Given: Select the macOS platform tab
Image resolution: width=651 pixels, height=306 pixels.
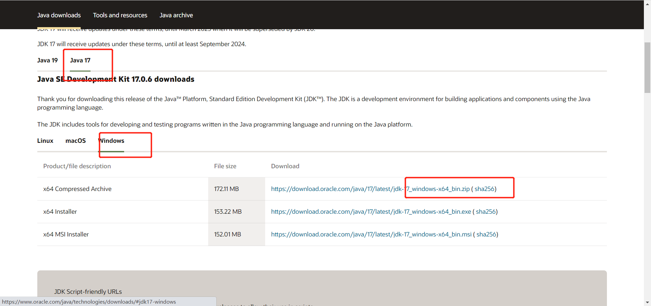Looking at the screenshot, I should pos(76,141).
